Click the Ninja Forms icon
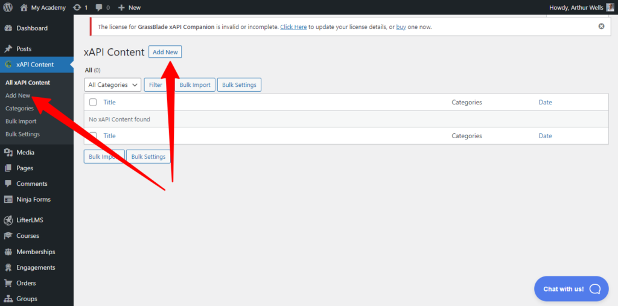Viewport: 618px width, 306px height. pyautogui.click(x=8, y=200)
